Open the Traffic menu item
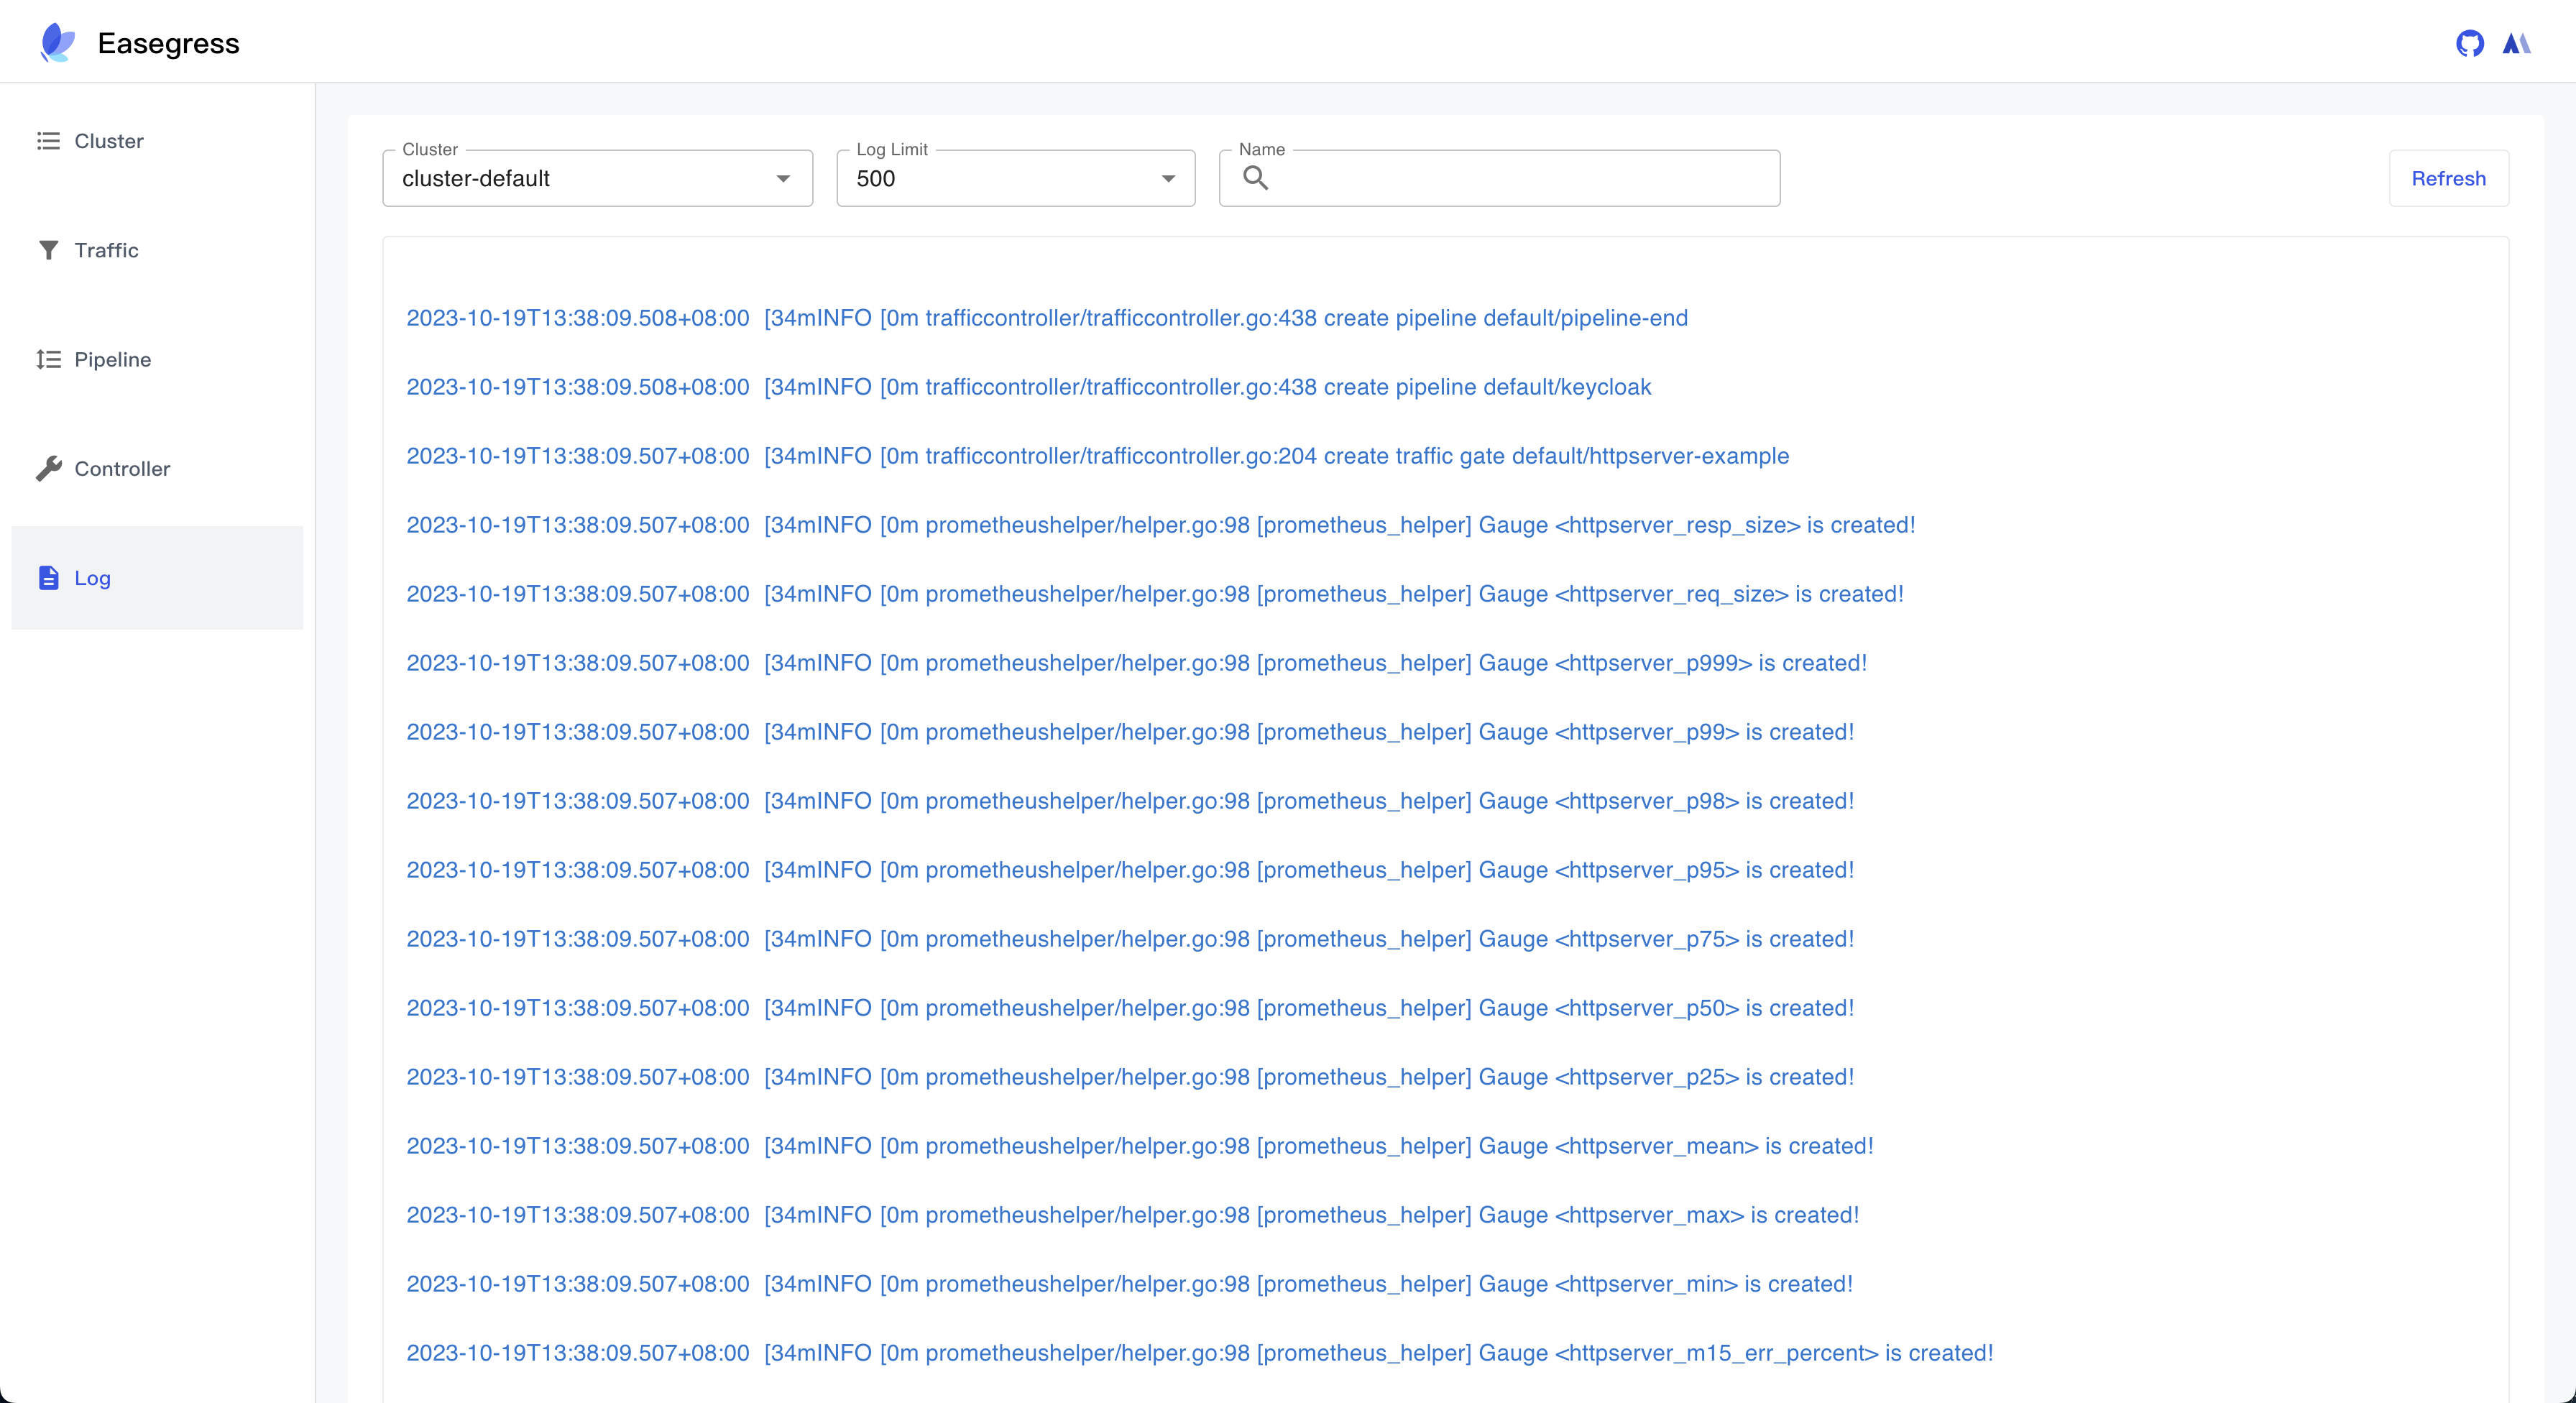The image size is (2576, 1403). point(106,250)
